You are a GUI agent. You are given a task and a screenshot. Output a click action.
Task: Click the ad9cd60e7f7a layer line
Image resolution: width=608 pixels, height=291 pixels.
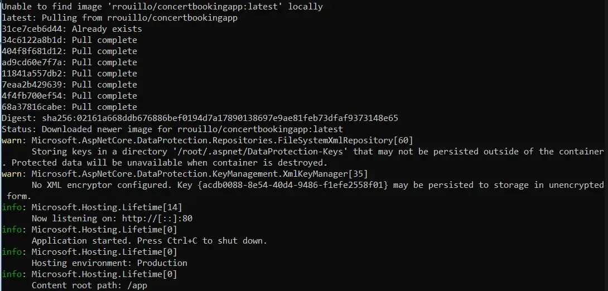69,62
